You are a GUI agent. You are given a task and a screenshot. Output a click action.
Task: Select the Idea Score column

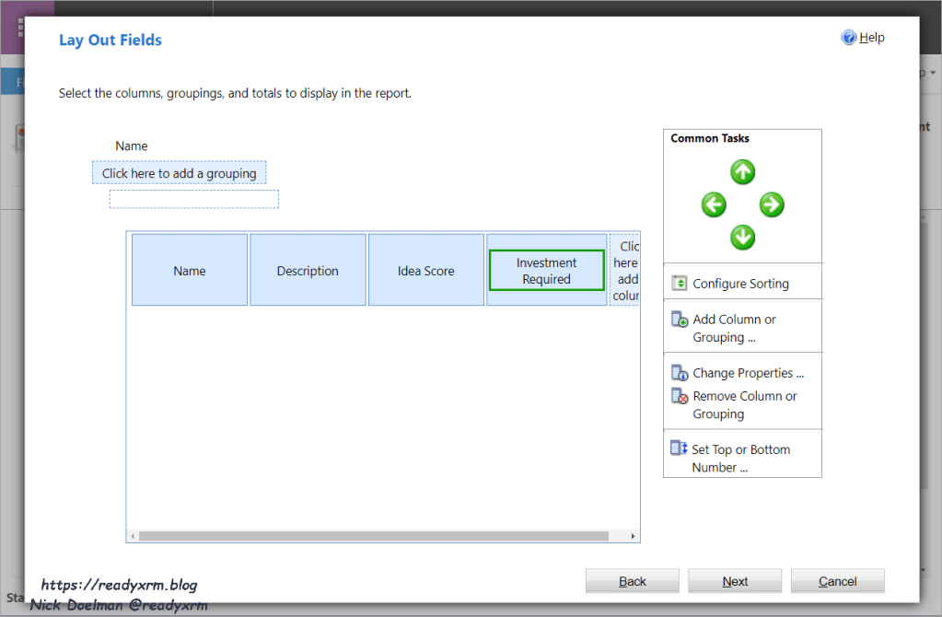click(x=425, y=271)
